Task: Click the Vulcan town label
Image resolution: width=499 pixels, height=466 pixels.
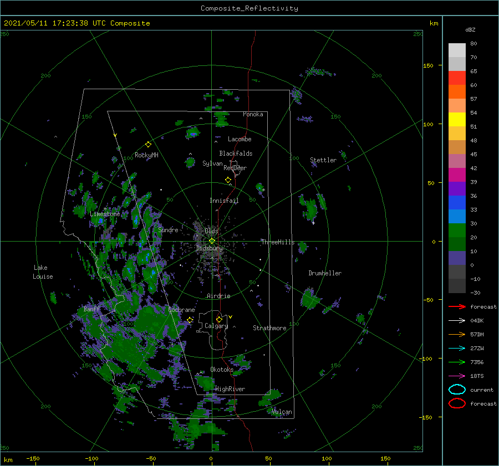Action: (282, 412)
